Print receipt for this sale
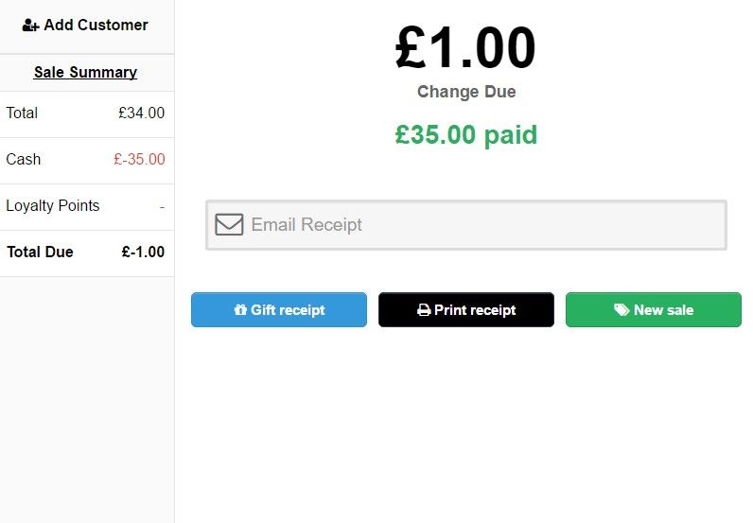The height and width of the screenshot is (523, 753). tap(465, 310)
